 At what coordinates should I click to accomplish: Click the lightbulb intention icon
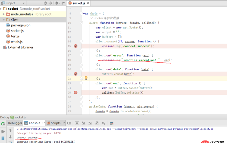tap(86, 78)
